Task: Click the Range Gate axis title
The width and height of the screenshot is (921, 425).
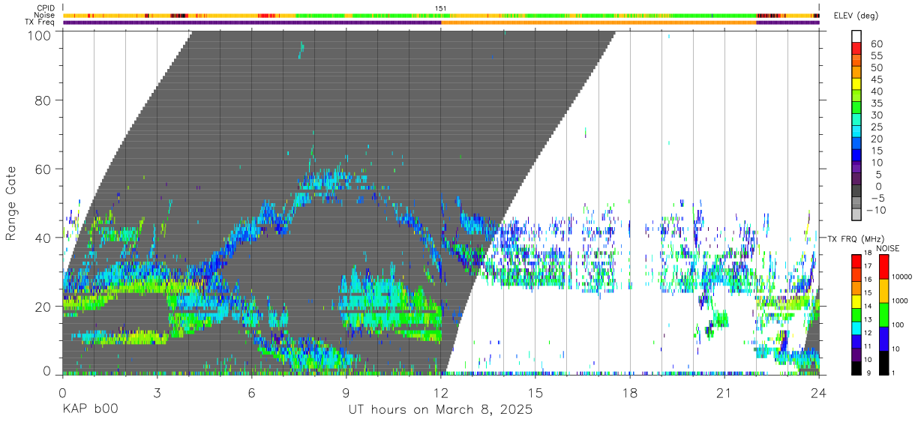Action: (12, 202)
